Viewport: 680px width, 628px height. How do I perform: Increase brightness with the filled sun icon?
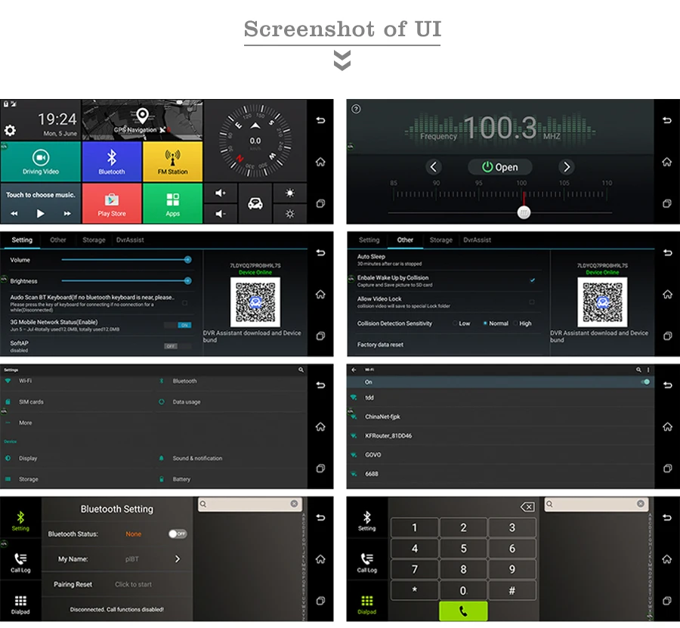click(289, 193)
